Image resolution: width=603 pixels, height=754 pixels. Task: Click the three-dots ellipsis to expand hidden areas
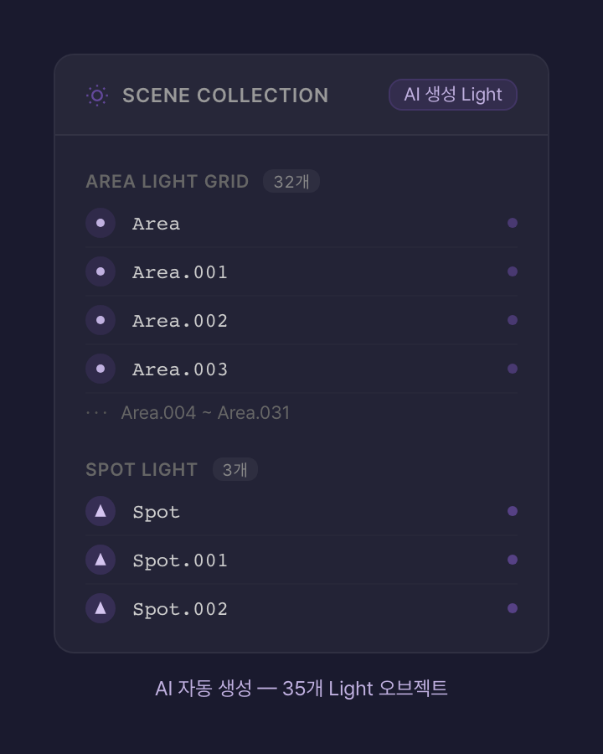[96, 413]
